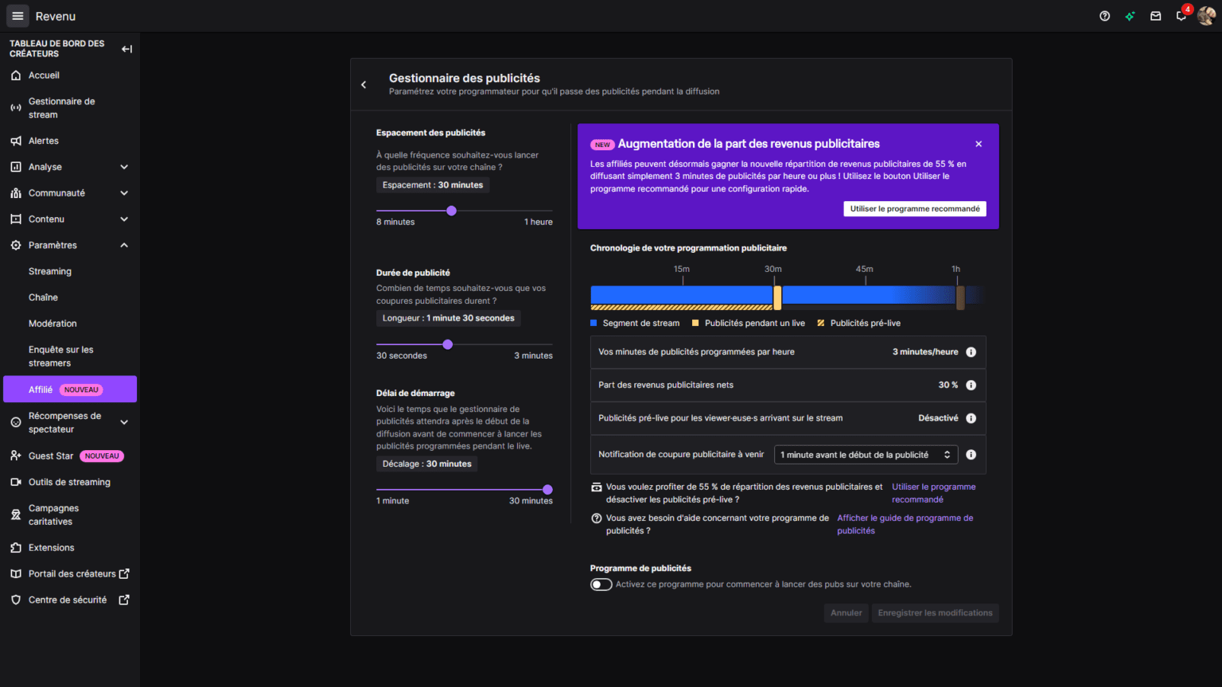Click the Analyse chart icon
Viewport: 1222px width, 687px height.
tap(16, 167)
